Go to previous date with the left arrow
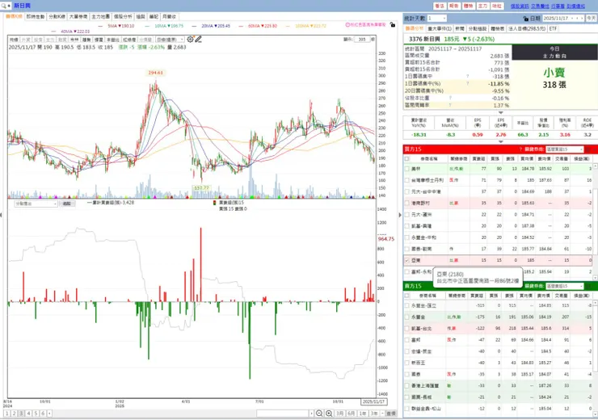The width and height of the screenshot is (598, 420). 577,19
